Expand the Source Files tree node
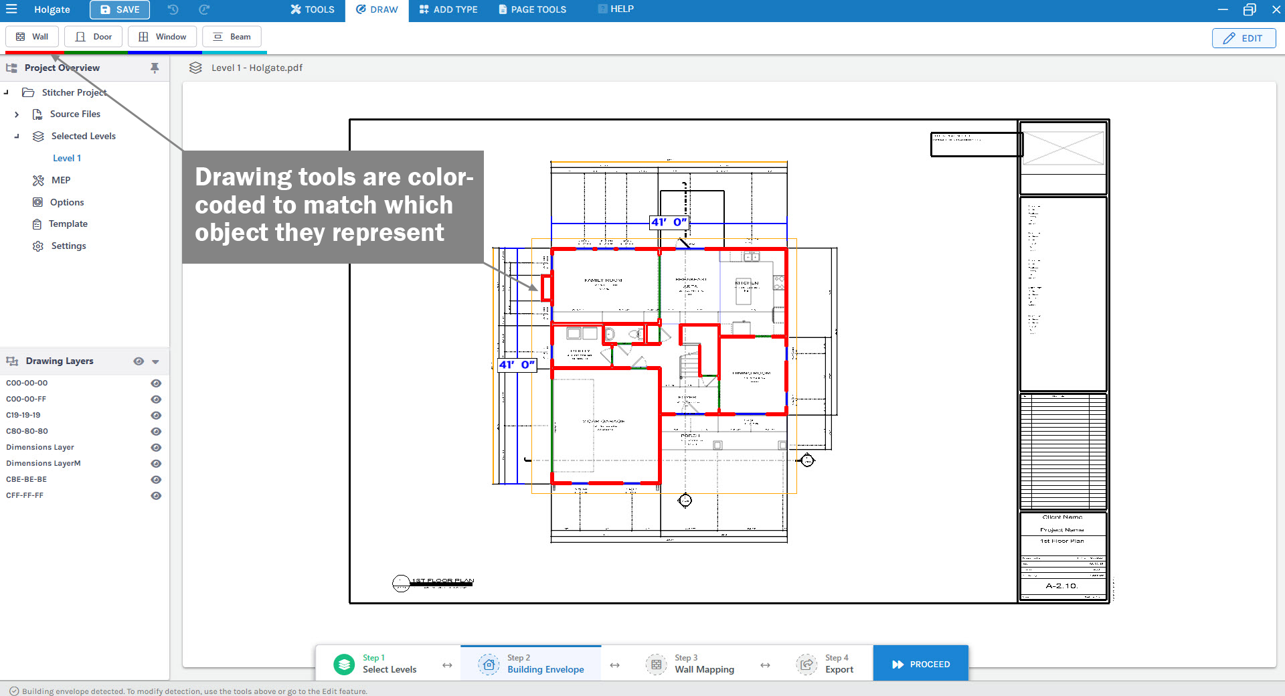This screenshot has height=696, width=1285. [17, 114]
